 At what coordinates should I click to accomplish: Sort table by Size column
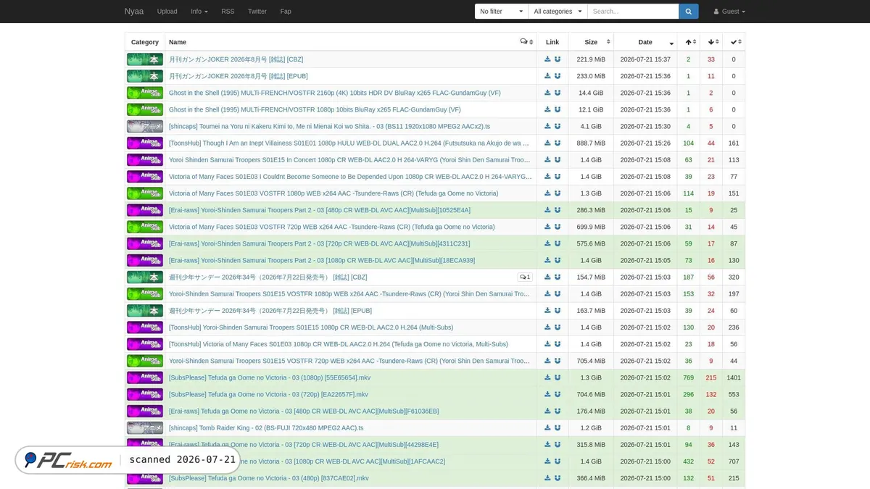(591, 42)
